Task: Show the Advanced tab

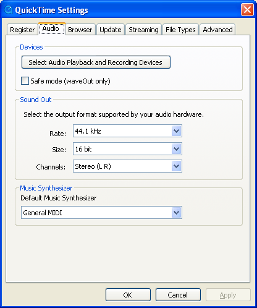Action: (217, 30)
